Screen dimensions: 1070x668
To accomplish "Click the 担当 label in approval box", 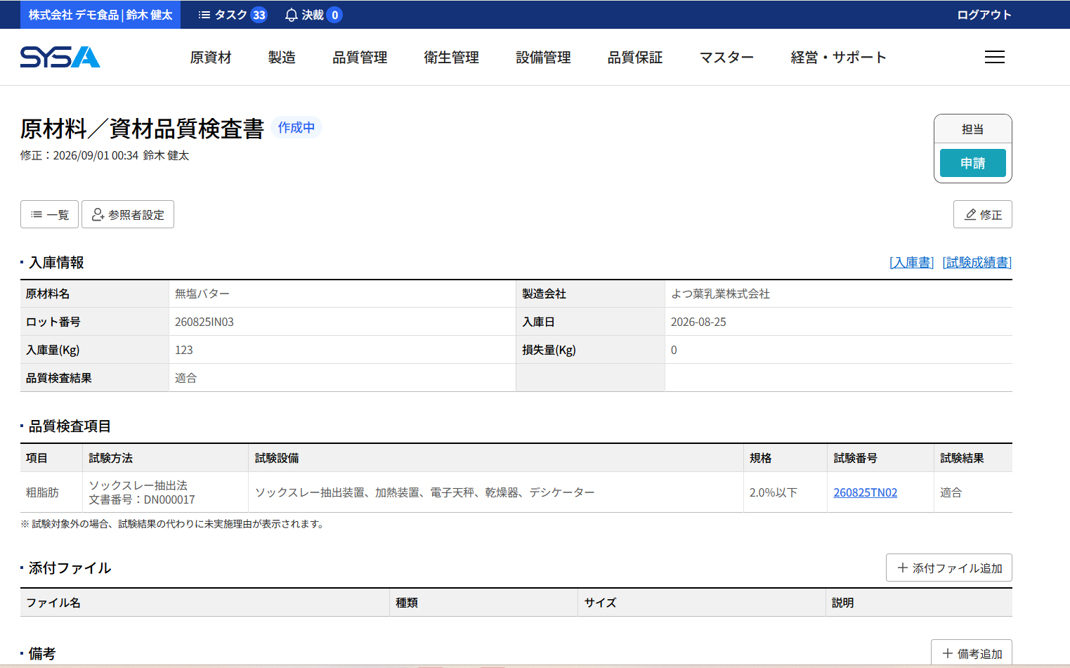I will click(x=973, y=129).
